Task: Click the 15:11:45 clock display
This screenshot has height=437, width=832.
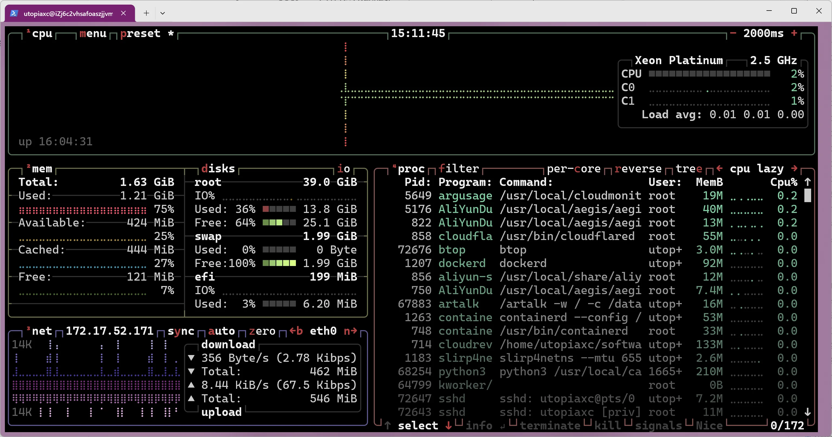Action: 418,33
